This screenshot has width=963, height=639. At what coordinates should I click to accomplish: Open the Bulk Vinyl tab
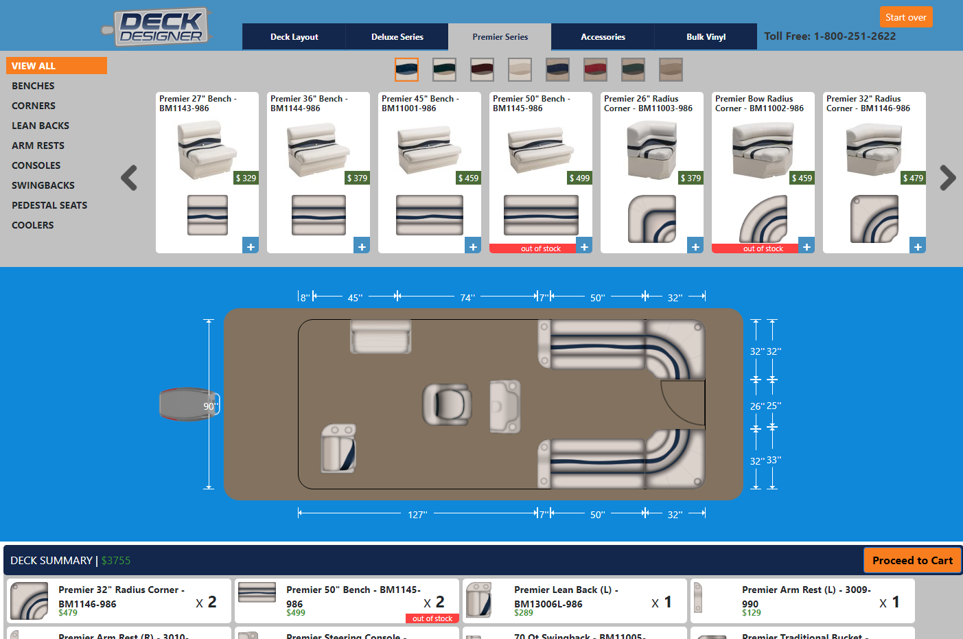706,37
